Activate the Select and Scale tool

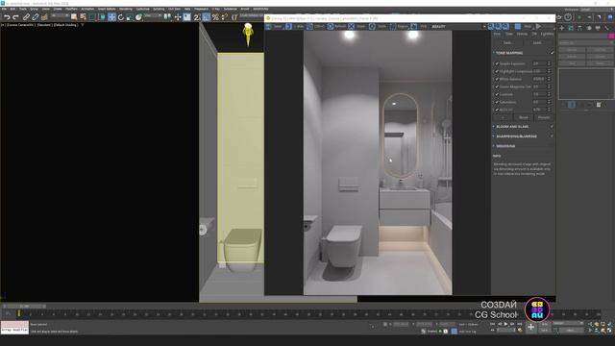[x=130, y=17]
